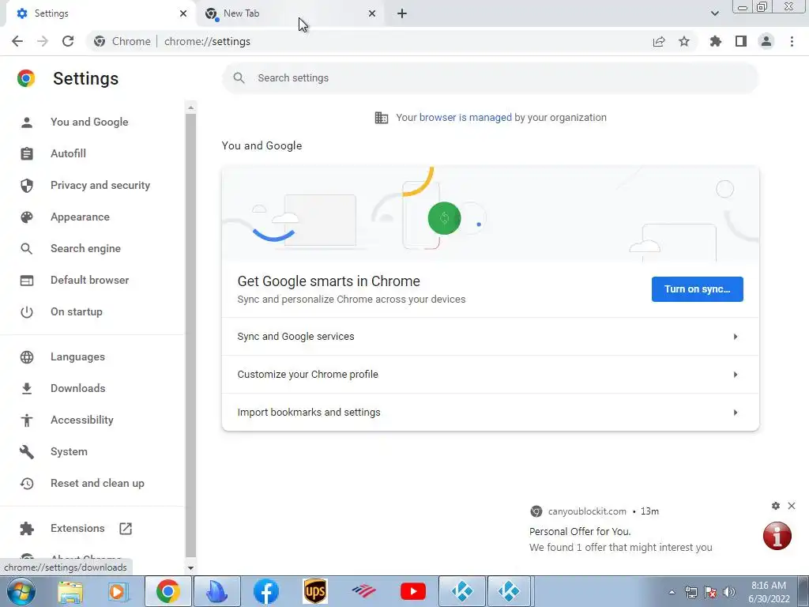809x607 pixels.
Task: Open Reset and clean up settings
Action: [x=97, y=483]
